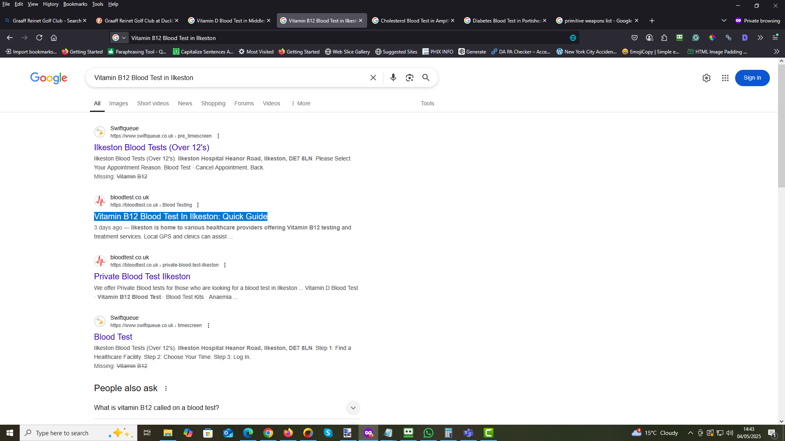
Task: Start voice search with microphone icon
Action: click(393, 78)
